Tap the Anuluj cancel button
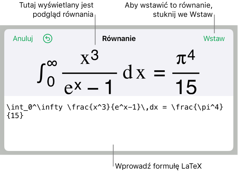The width and height of the screenshot is (238, 172). (23, 39)
